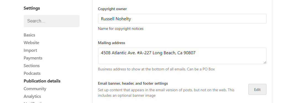This screenshot has height=103, width=306.
Task: Click the 'Set up content that appears' description
Action: (x=166, y=93)
